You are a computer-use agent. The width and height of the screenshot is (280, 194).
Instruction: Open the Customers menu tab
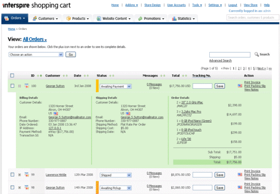pyautogui.click(x=45, y=18)
